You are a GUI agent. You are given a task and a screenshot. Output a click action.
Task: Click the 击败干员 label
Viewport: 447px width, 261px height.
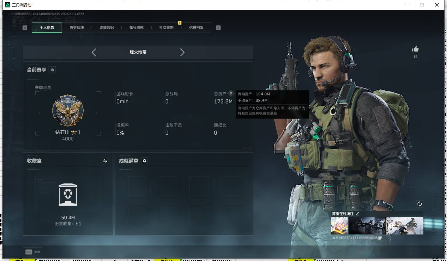[x=174, y=125]
